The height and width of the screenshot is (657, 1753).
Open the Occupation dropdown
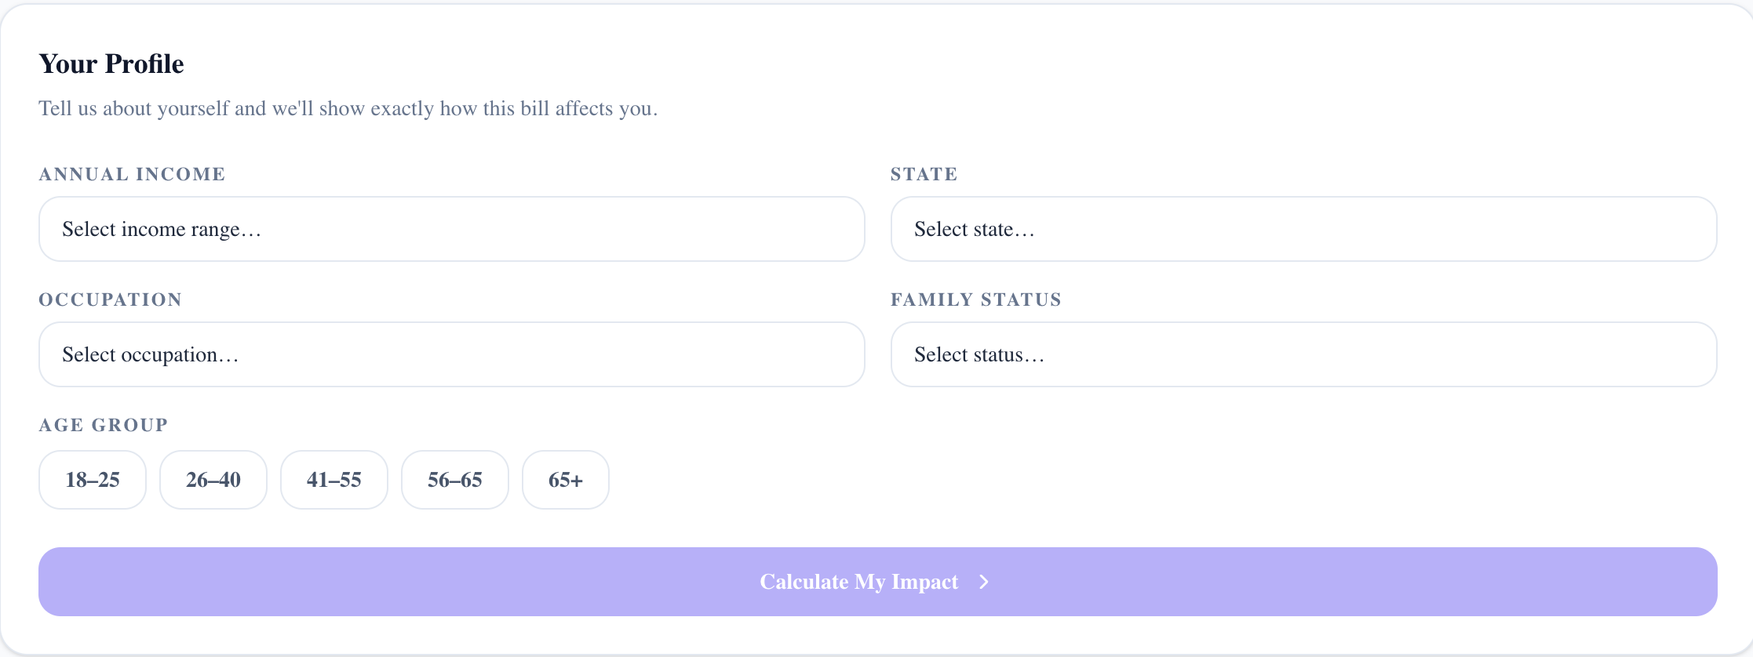(451, 354)
